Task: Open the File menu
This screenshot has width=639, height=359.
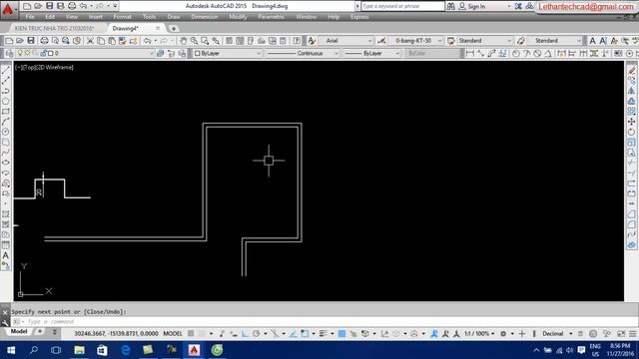Action: click(30, 17)
